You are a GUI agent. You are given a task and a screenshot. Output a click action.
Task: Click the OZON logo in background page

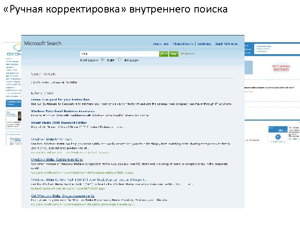pyautogui.click(x=14, y=50)
